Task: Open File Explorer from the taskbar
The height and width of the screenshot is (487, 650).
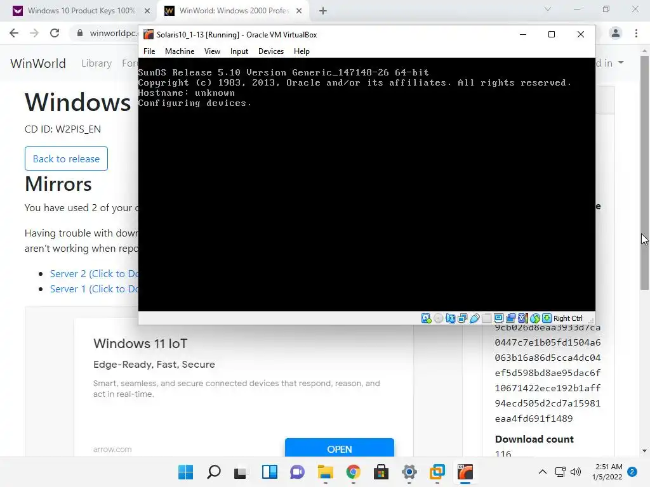Action: 326,472
